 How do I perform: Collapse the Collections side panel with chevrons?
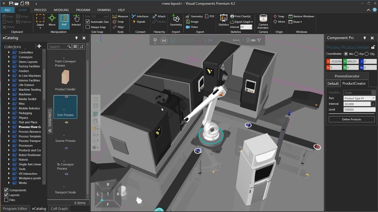(x=50, y=130)
